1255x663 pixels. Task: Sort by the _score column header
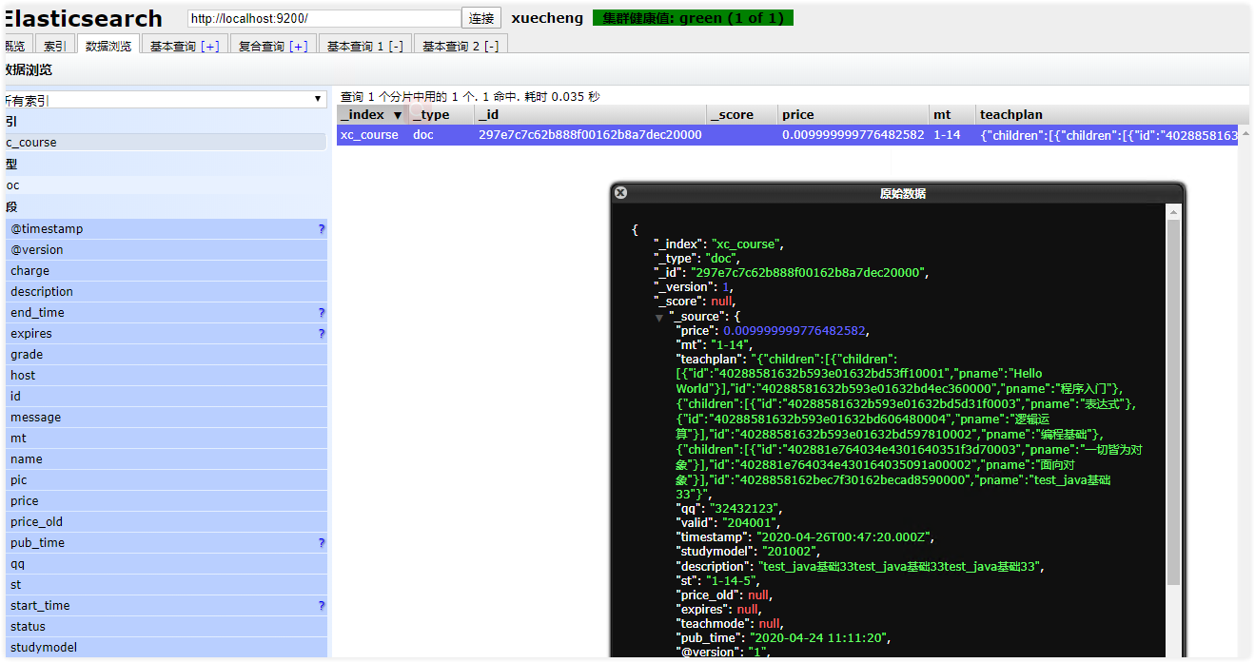pyautogui.click(x=742, y=114)
